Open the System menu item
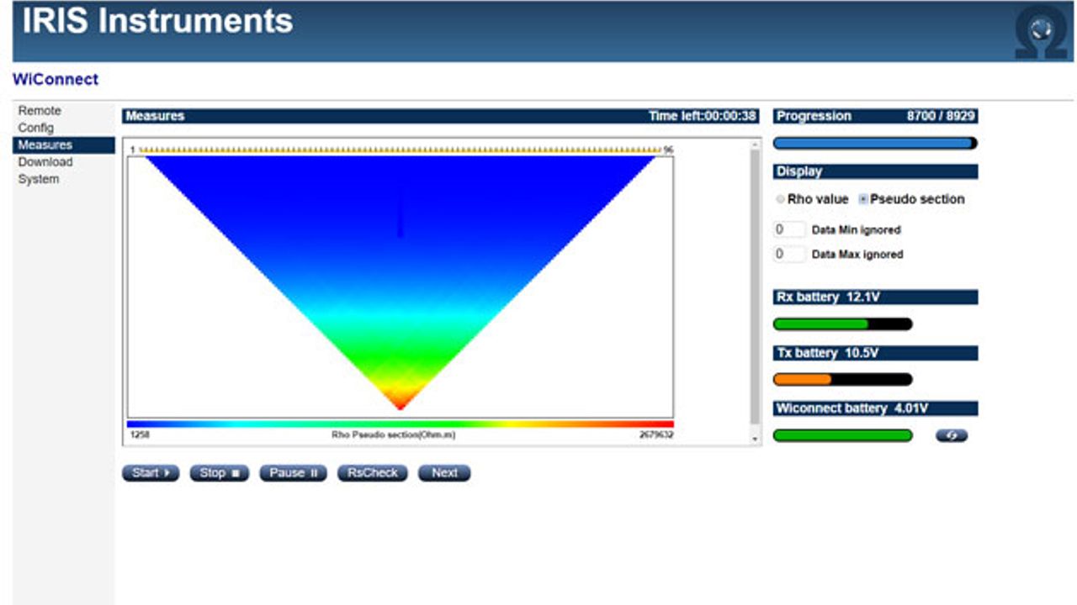 coord(39,179)
